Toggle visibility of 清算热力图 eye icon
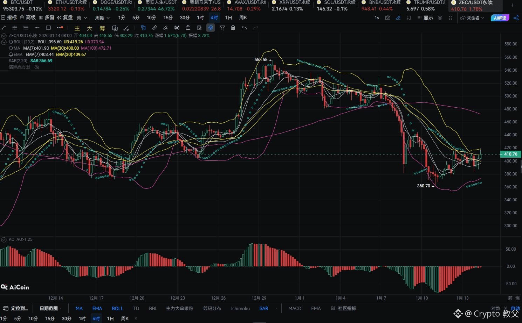 pyautogui.click(x=37, y=67)
